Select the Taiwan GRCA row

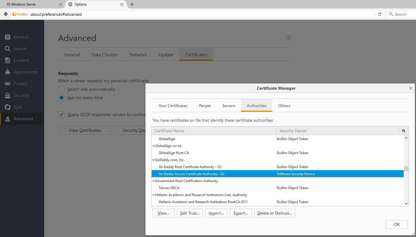(278, 188)
